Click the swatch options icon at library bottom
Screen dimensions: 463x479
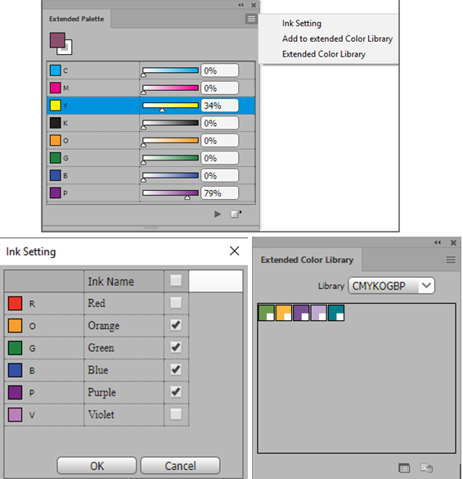[x=404, y=468]
